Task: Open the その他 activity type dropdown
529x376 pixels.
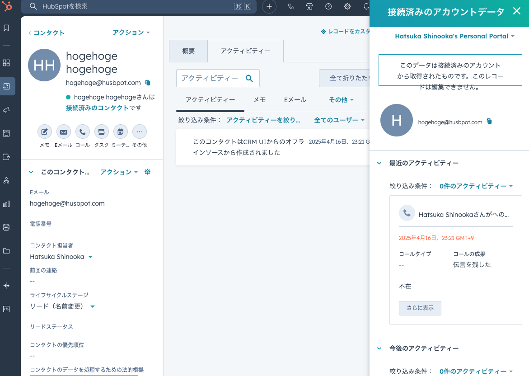Action: 341,100
